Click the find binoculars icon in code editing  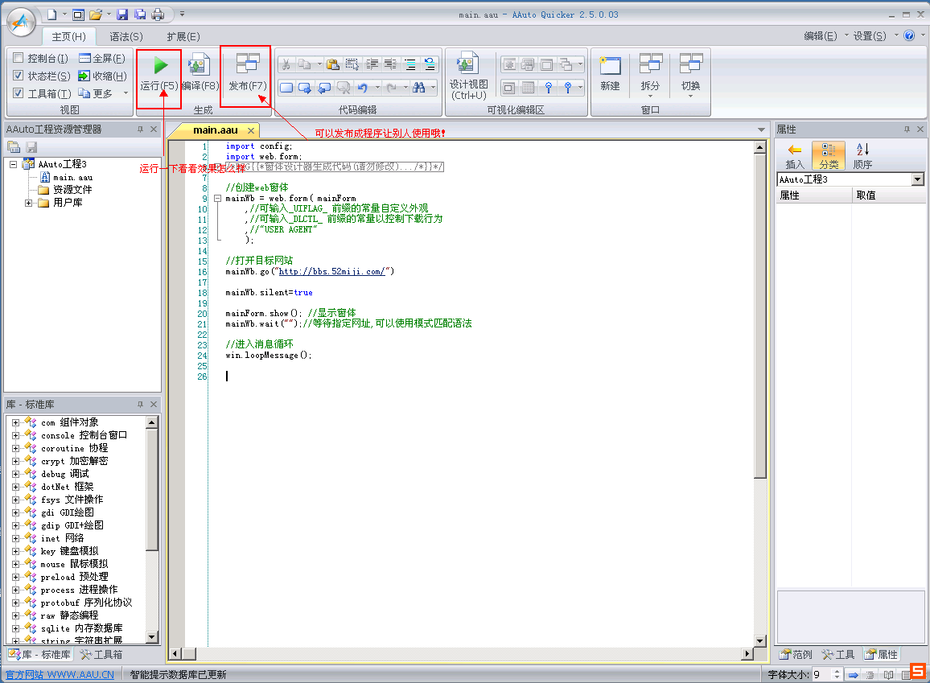pos(419,88)
